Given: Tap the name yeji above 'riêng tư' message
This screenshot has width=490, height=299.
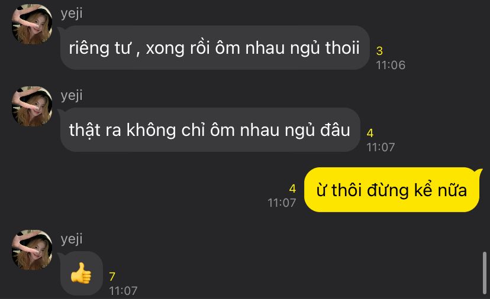Looking at the screenshot, I should [72, 14].
